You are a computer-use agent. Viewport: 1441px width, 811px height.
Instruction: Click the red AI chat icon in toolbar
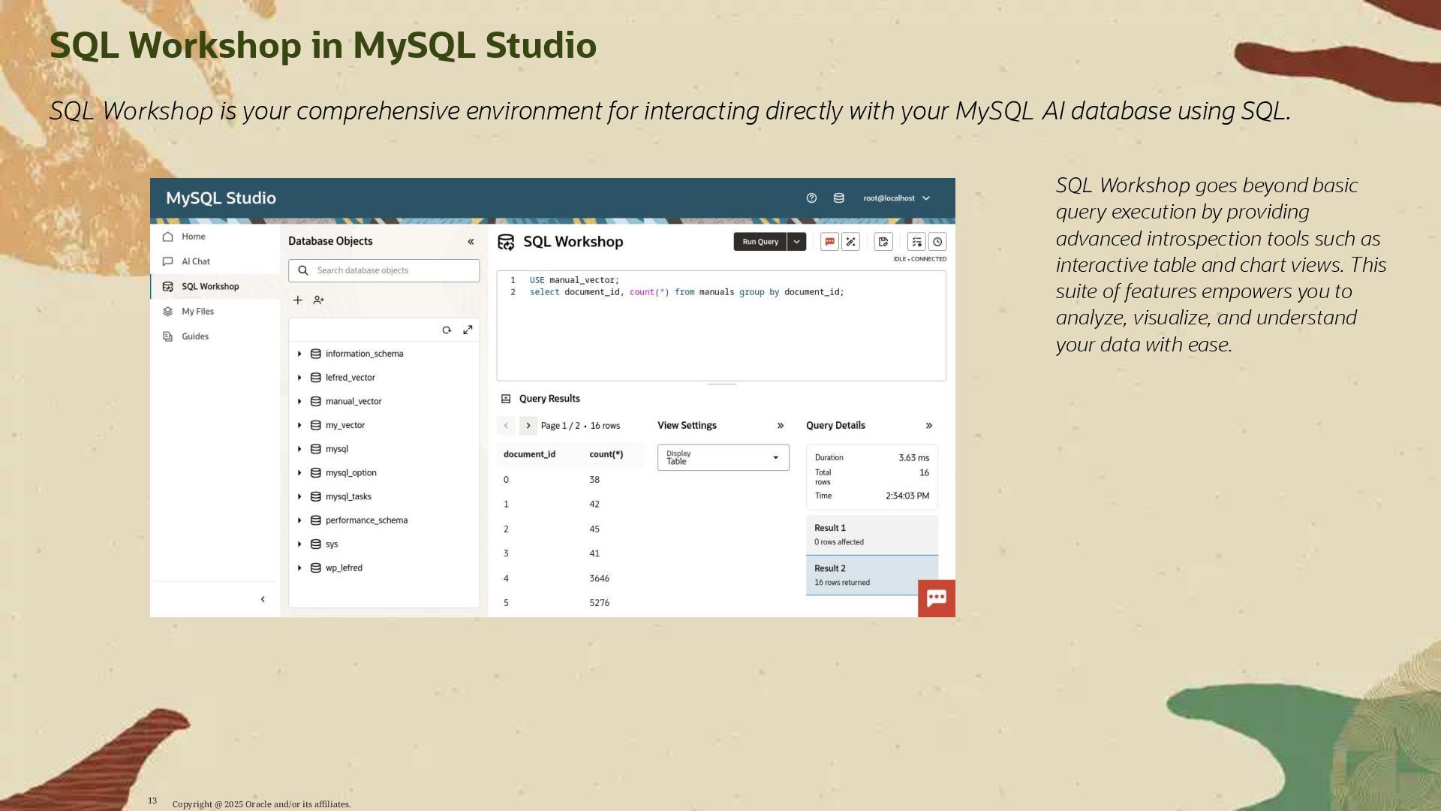(x=829, y=242)
